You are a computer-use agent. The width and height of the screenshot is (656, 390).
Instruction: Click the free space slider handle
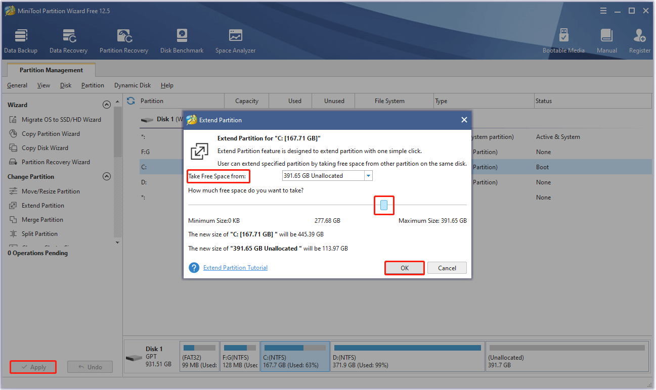384,205
